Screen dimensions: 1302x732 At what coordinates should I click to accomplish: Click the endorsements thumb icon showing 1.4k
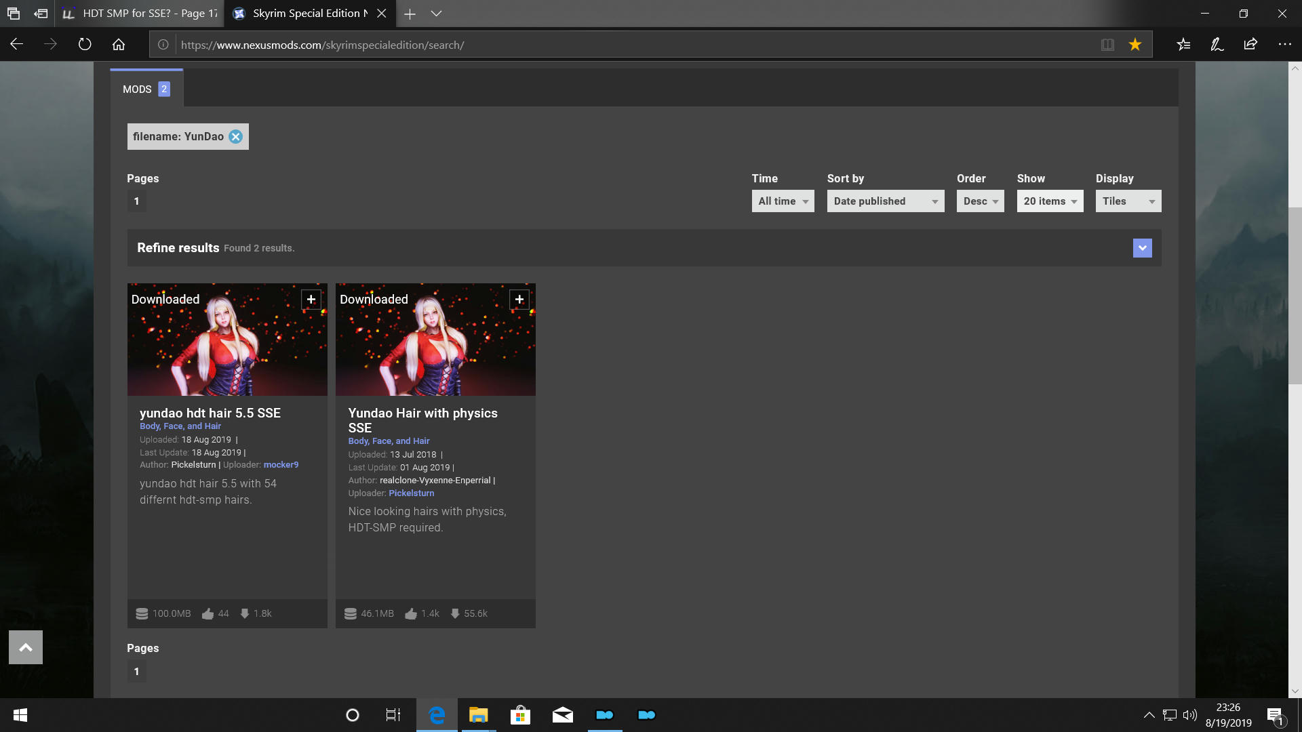tap(411, 613)
